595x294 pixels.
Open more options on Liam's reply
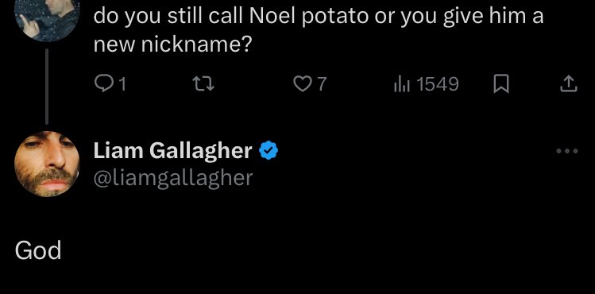point(567,151)
